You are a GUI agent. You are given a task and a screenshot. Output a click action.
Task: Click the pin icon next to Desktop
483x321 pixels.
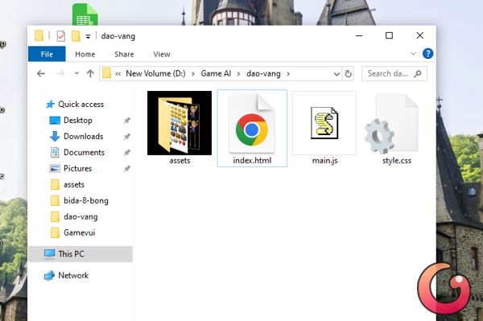pyautogui.click(x=127, y=121)
